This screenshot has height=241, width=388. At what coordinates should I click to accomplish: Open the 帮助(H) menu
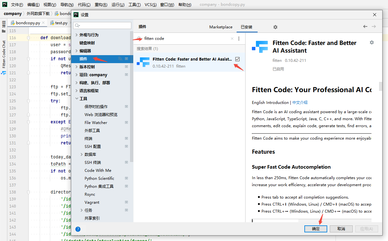pyautogui.click(x=185, y=5)
